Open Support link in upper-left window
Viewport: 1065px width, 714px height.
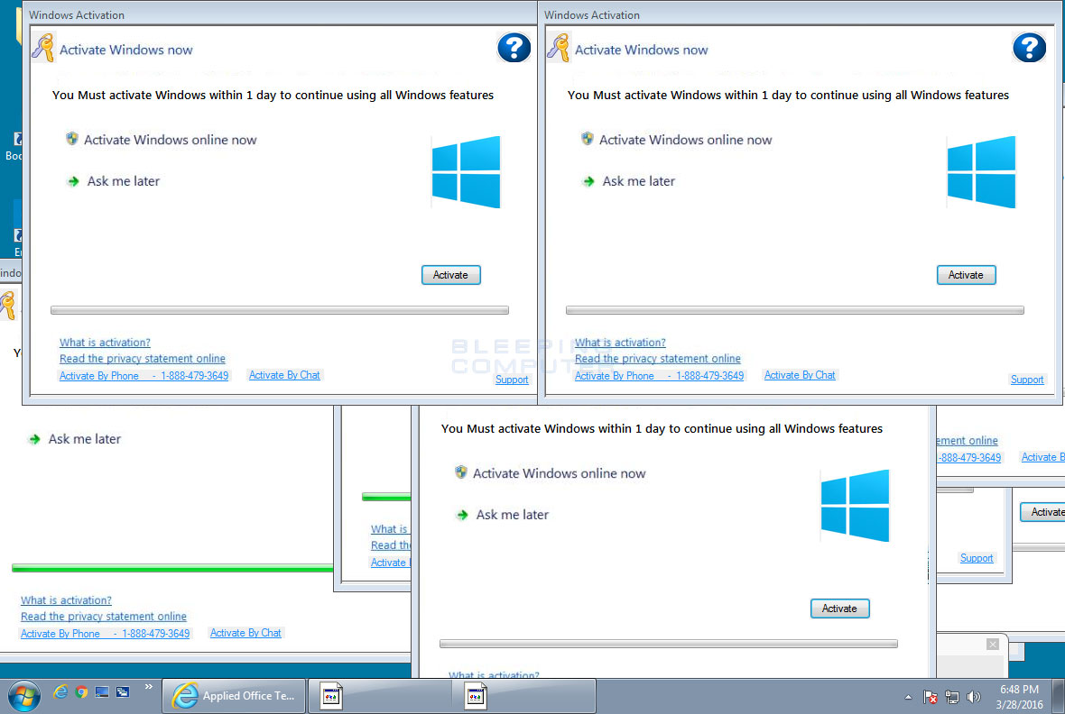tap(512, 380)
